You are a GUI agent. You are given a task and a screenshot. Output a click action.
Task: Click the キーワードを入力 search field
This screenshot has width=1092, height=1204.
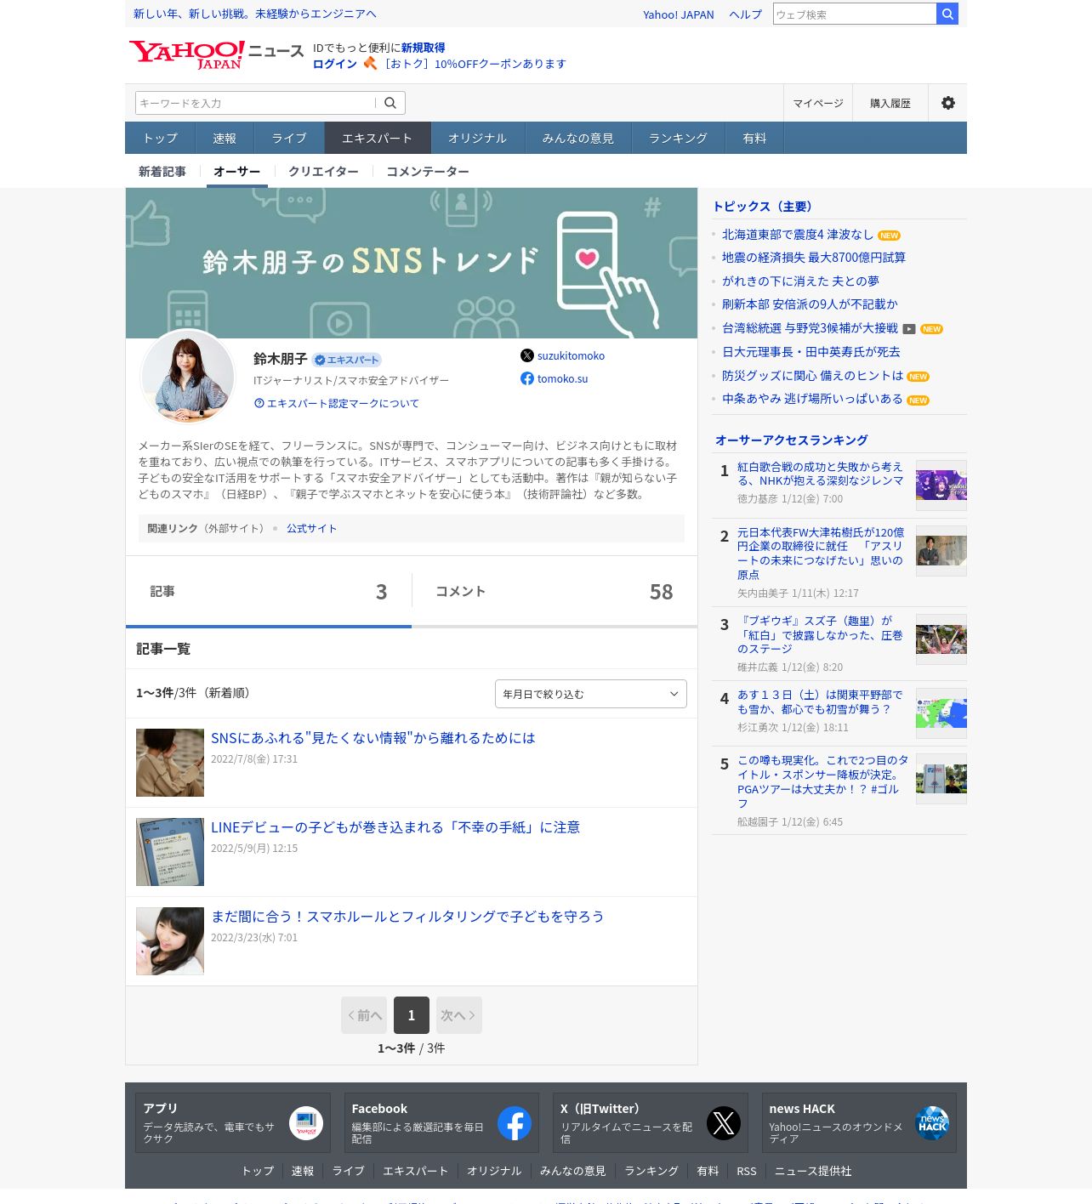click(255, 103)
